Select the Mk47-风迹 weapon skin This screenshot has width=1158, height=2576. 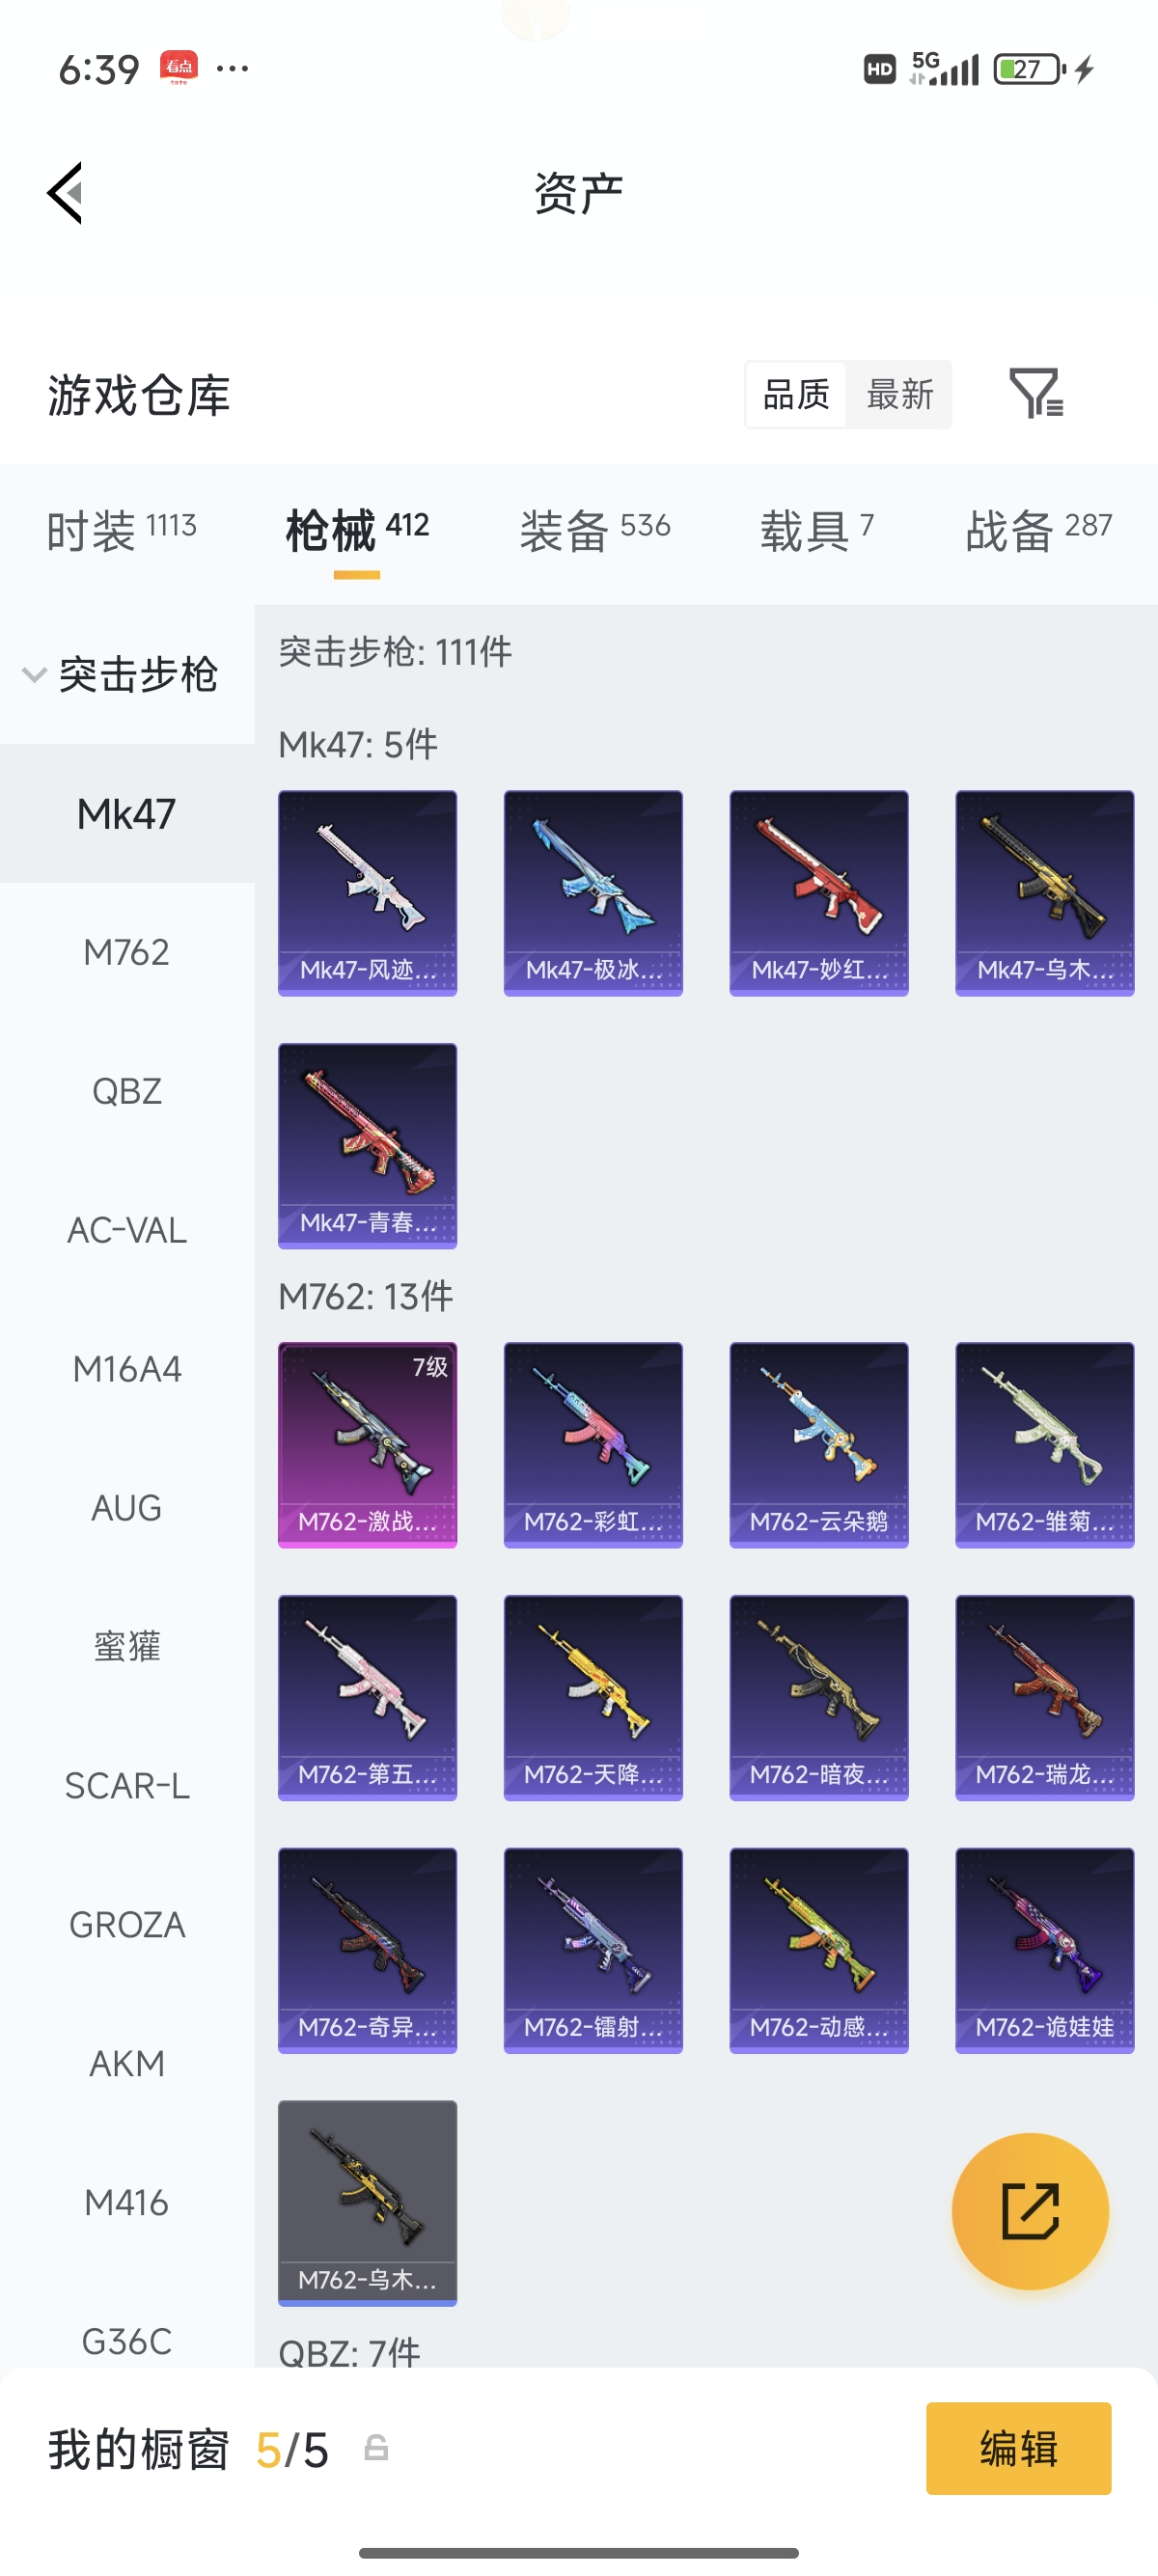(367, 893)
